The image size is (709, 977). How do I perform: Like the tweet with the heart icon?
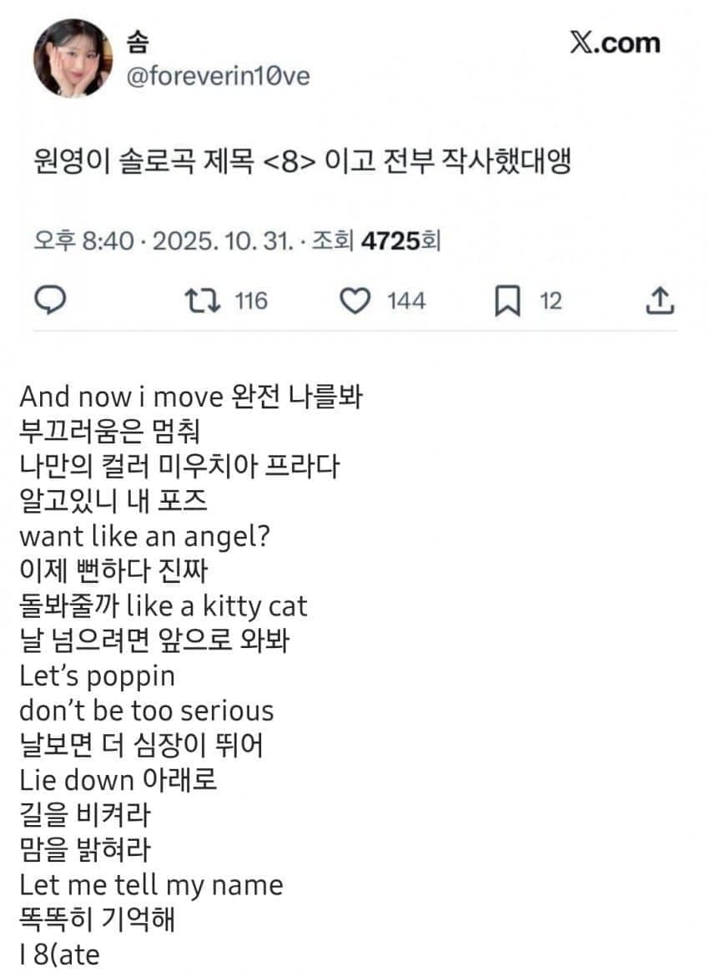coord(356,301)
